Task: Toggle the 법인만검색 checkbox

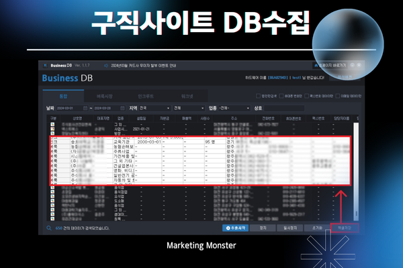Action: click(x=258, y=96)
